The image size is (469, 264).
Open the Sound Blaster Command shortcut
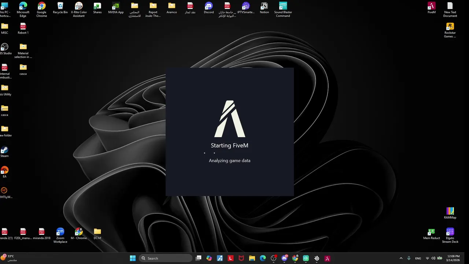point(283,10)
